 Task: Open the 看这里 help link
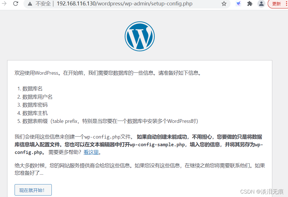(91, 152)
